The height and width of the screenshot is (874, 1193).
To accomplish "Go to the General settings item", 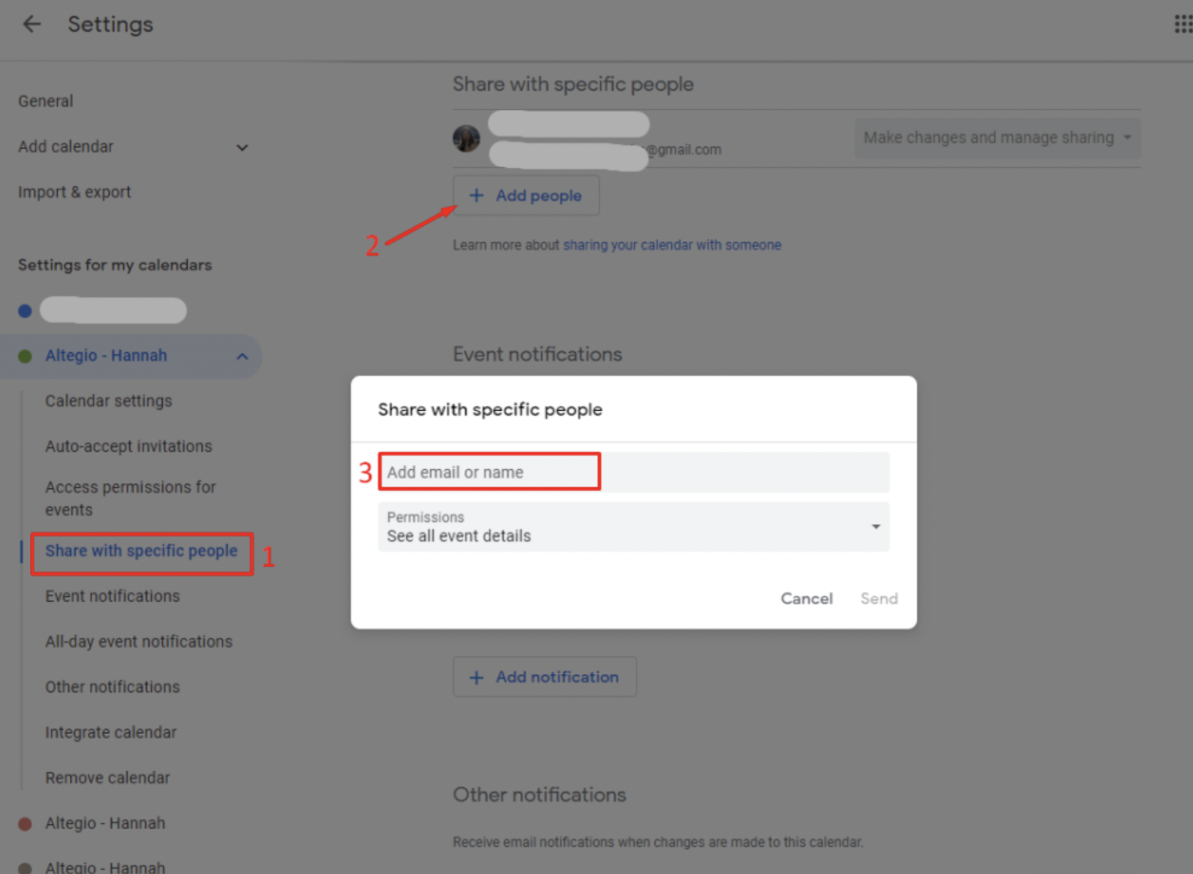I will tap(46, 101).
